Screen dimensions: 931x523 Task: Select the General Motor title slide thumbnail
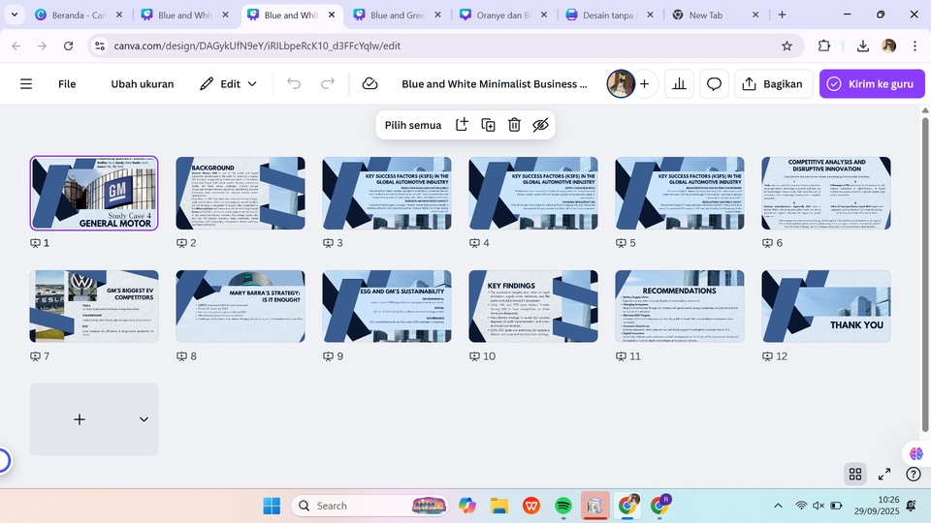(x=94, y=194)
